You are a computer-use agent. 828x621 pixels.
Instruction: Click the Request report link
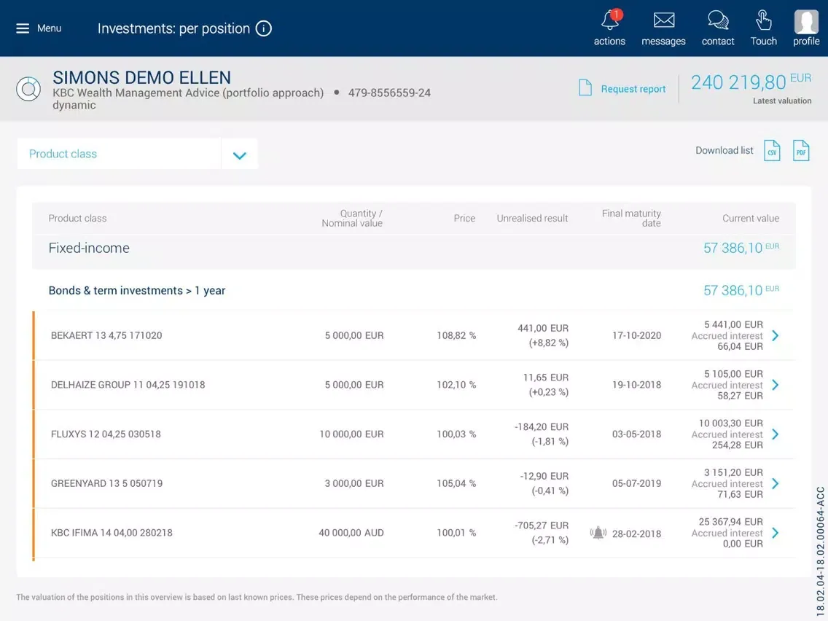click(633, 89)
